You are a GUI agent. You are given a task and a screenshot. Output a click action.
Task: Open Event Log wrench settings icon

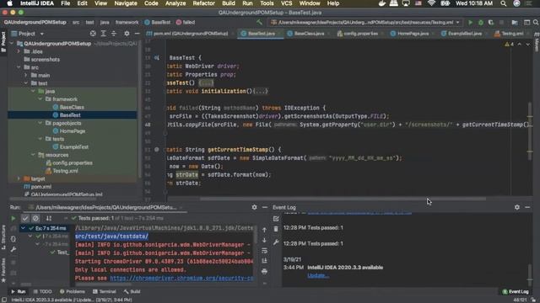click(x=276, y=242)
